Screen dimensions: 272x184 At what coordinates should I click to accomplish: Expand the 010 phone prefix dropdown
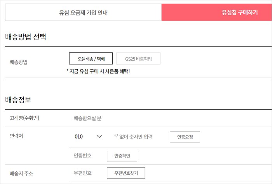pyautogui.click(x=87, y=137)
